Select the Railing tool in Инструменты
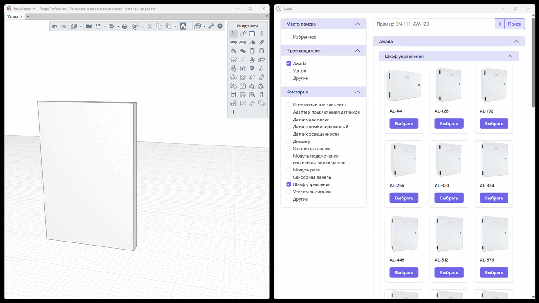539x303 pixels. (x=234, y=60)
